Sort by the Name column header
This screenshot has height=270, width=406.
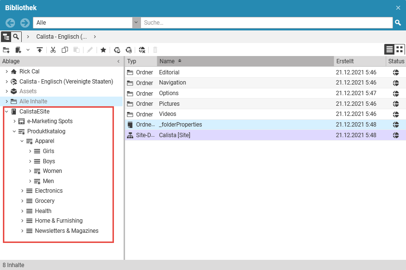pyautogui.click(x=167, y=61)
